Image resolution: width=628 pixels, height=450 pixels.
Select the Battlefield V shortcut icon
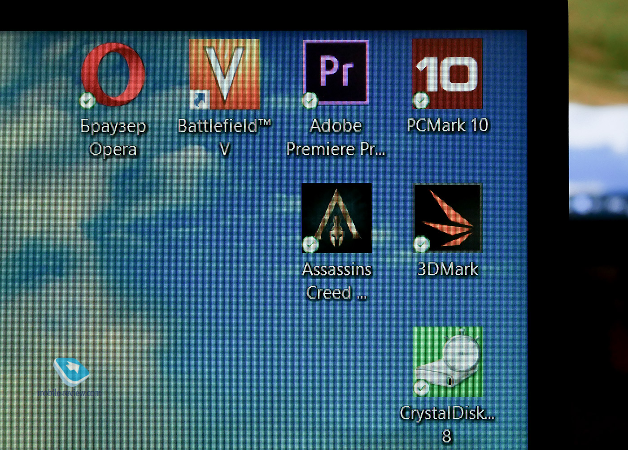(x=224, y=74)
